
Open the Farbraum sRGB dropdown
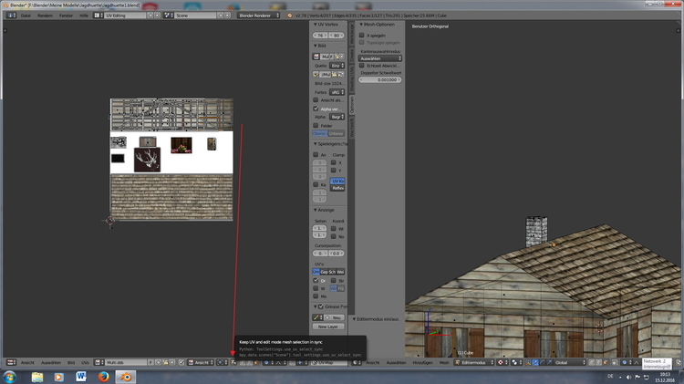(337, 92)
